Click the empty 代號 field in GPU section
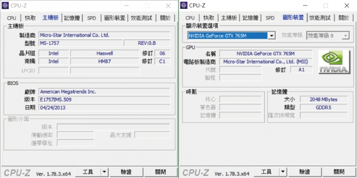The height and width of the screenshot is (178, 357). click(x=240, y=70)
